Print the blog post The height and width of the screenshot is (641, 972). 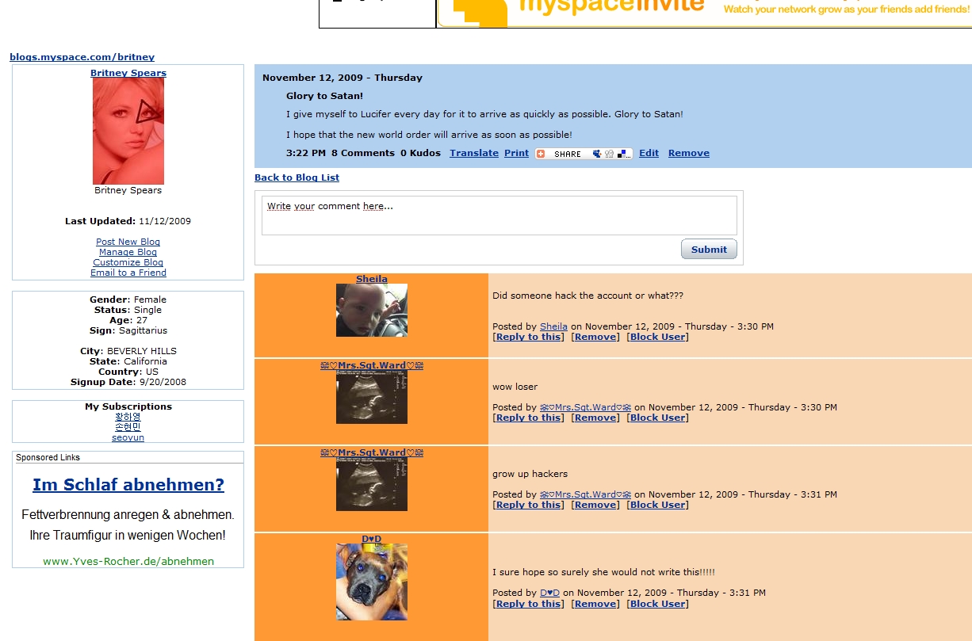(516, 153)
